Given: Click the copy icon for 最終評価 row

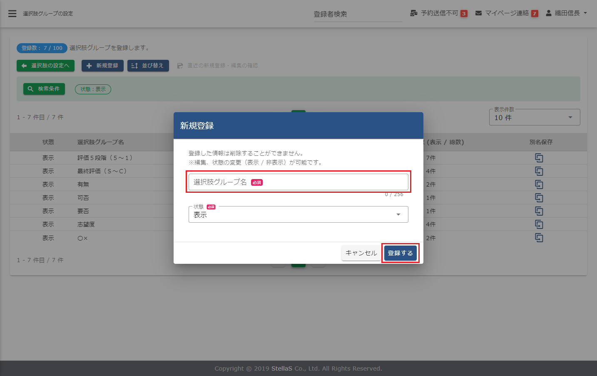Looking at the screenshot, I should pos(539,171).
